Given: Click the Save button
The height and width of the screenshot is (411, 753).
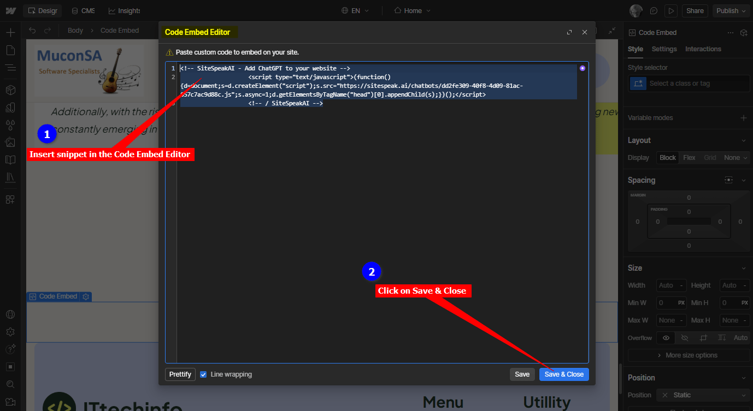Looking at the screenshot, I should click(x=522, y=374).
